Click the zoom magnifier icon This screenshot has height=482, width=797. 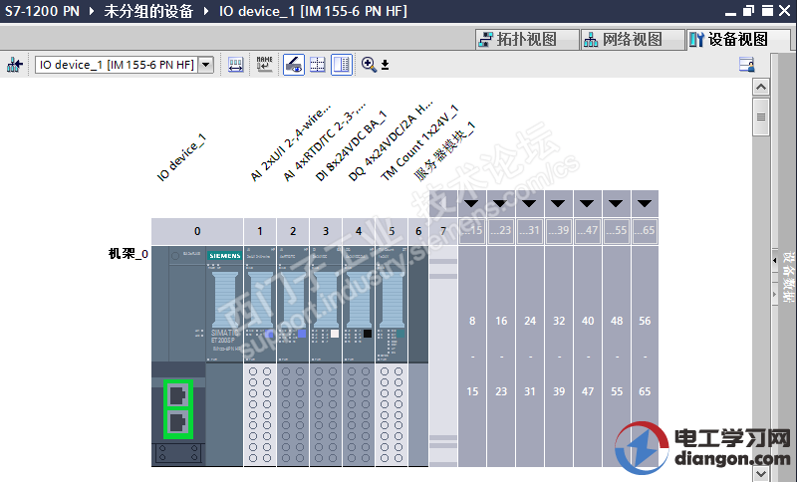click(368, 65)
